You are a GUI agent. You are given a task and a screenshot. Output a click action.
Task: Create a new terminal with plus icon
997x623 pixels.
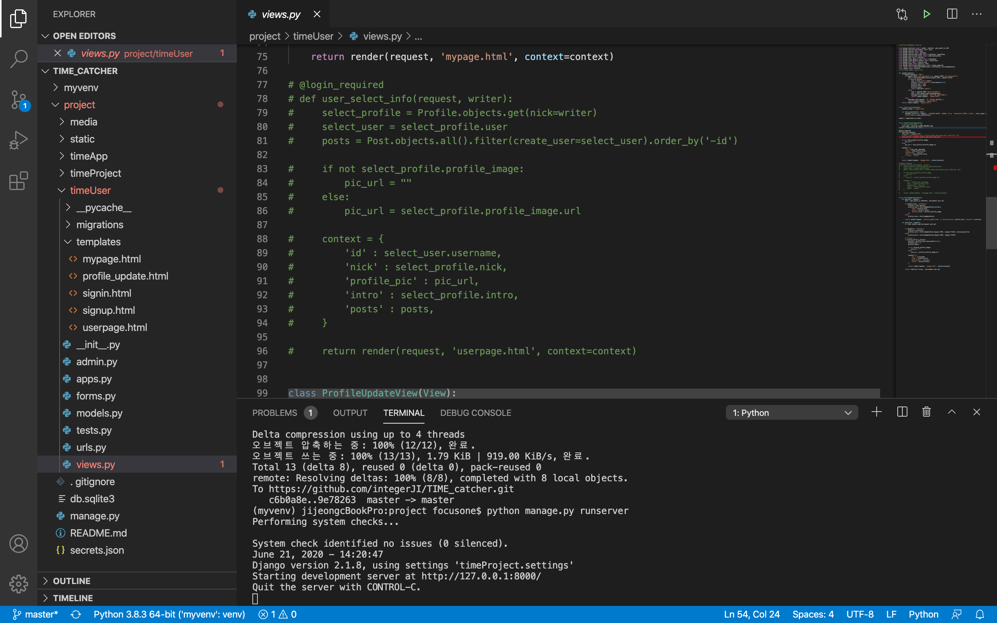[x=877, y=412]
